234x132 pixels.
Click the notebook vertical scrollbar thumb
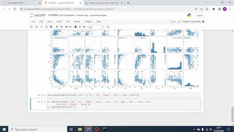(233, 115)
